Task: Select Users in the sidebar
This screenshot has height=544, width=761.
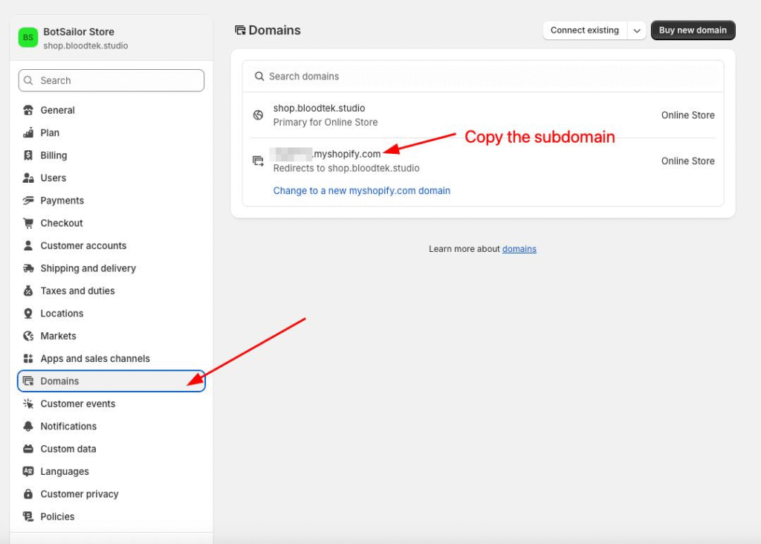Action: point(111,178)
